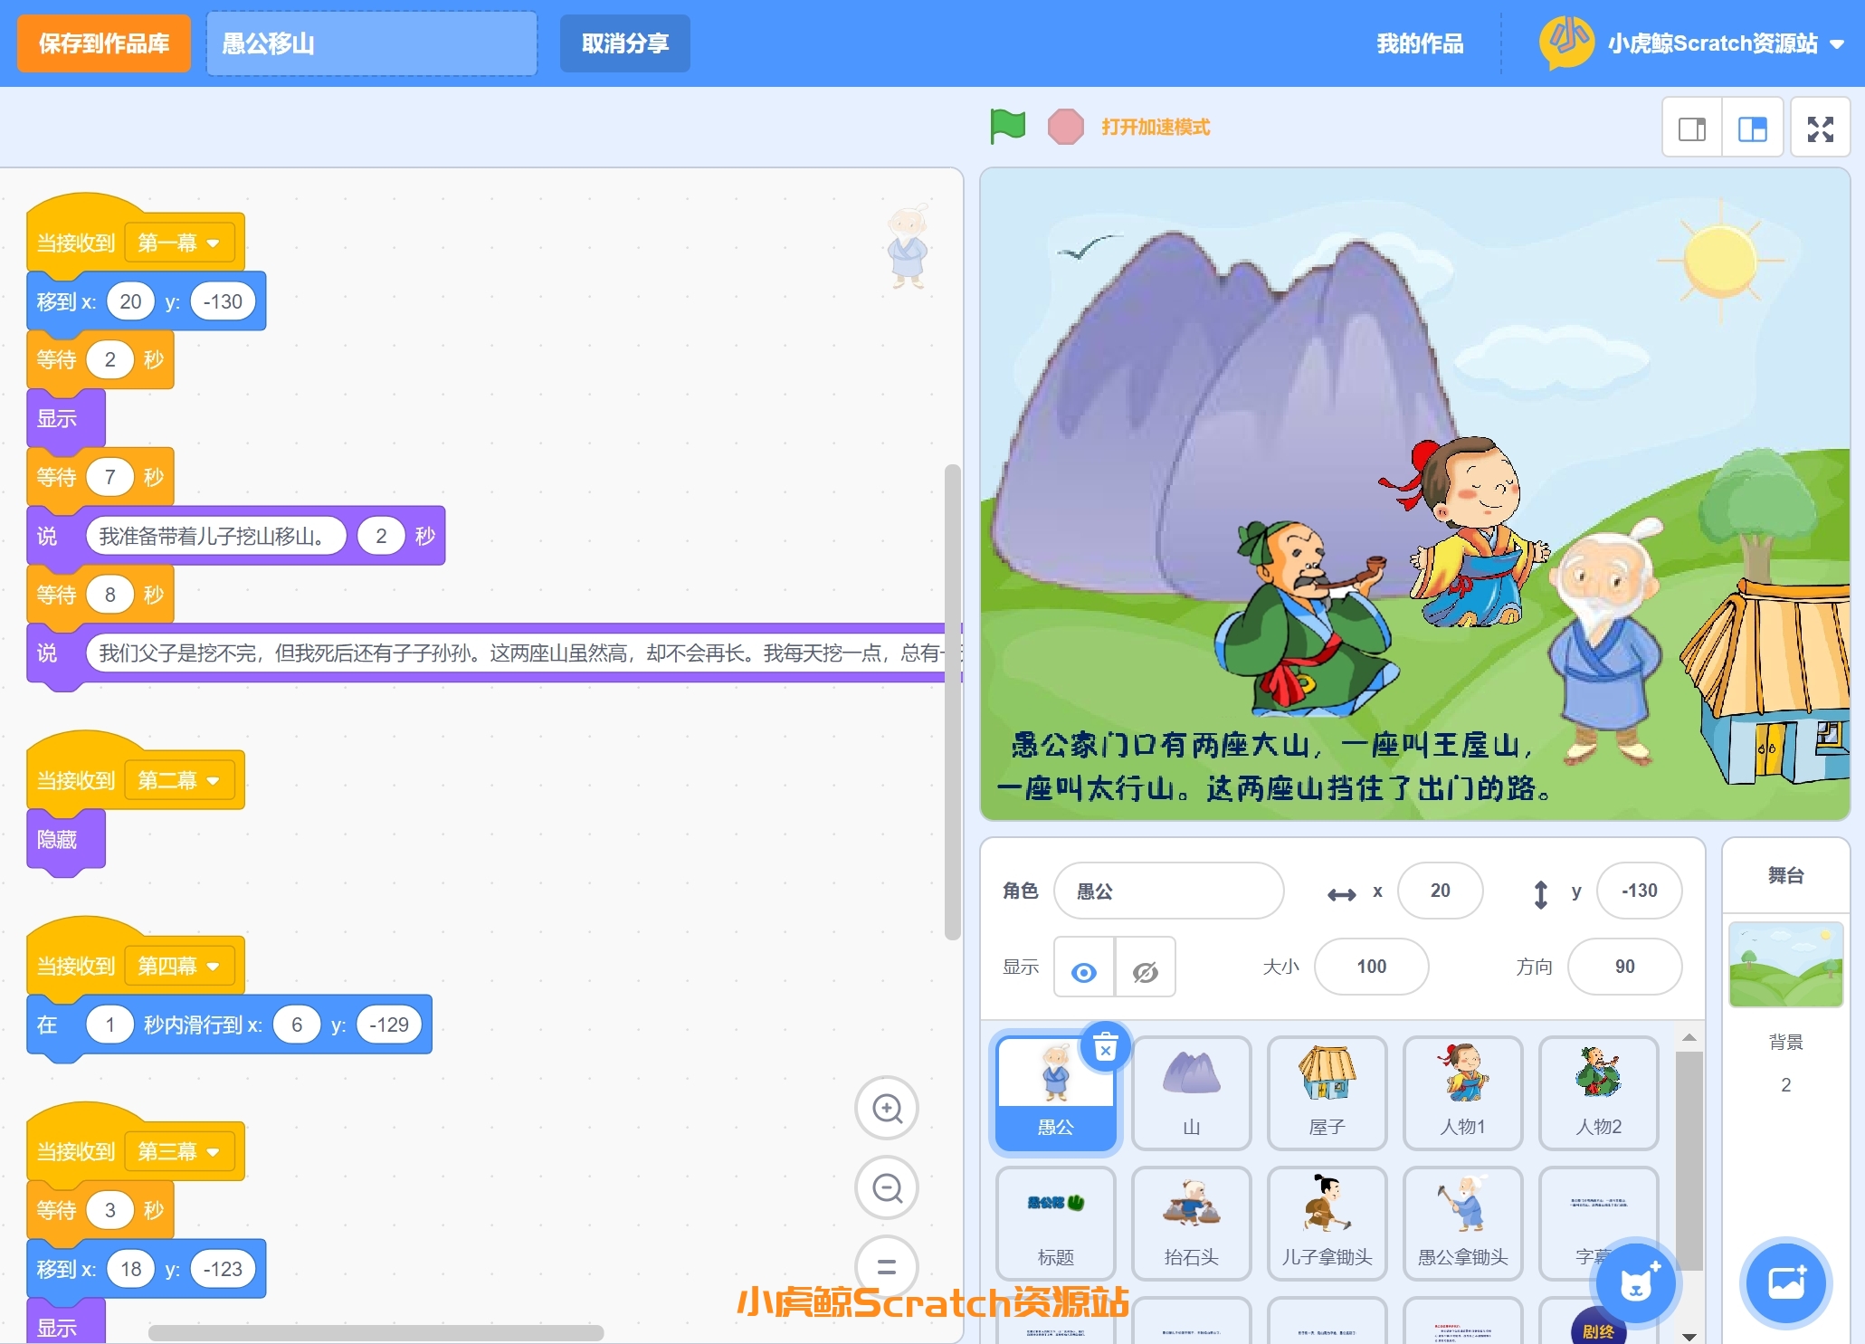The width and height of the screenshot is (1865, 1344).
Task: Show the sprite with eye icon
Action: 1084,967
